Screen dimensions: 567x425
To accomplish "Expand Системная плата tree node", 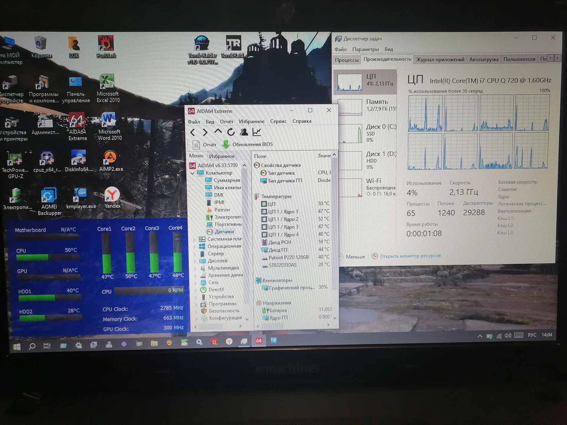I will click(195, 239).
